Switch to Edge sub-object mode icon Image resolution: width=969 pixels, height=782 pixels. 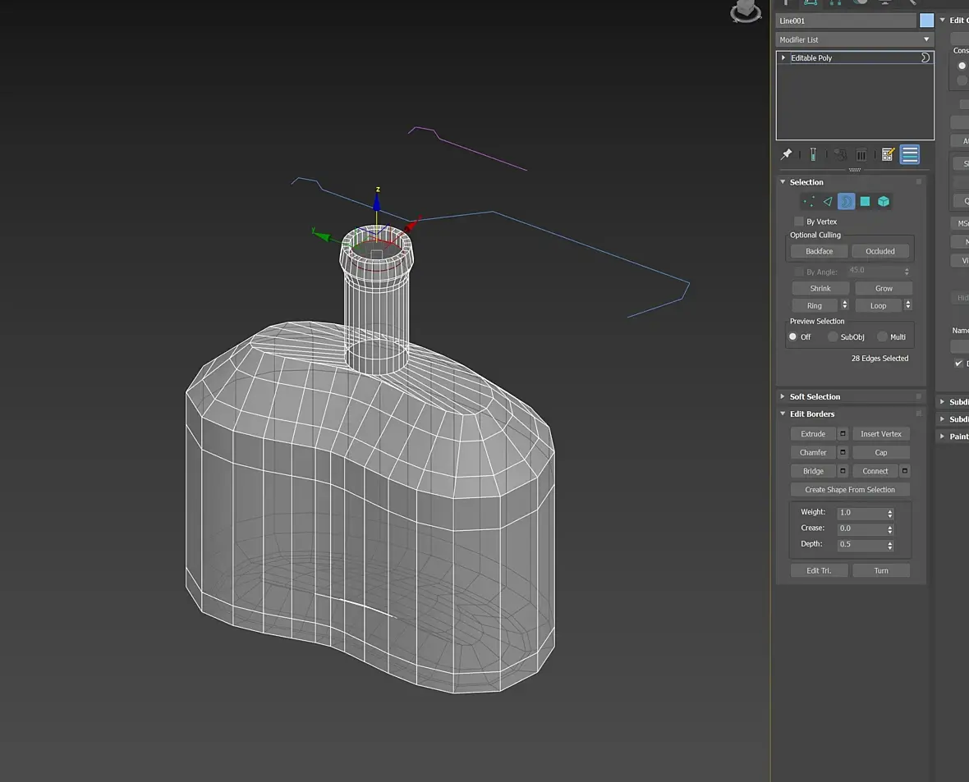click(828, 201)
